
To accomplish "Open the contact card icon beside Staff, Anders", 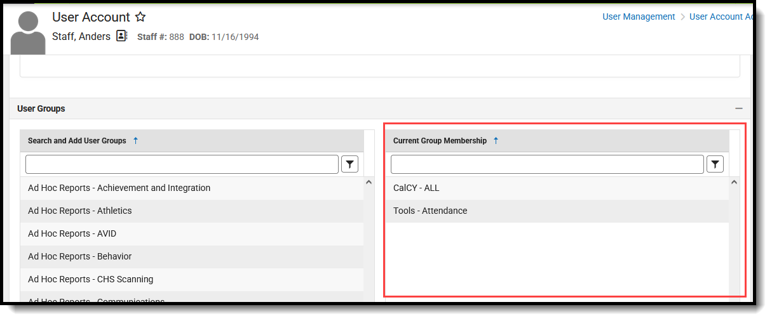I will [122, 36].
